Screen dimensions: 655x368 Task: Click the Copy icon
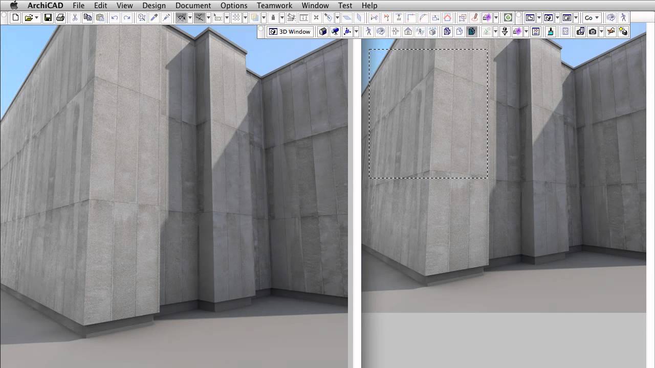coord(88,18)
